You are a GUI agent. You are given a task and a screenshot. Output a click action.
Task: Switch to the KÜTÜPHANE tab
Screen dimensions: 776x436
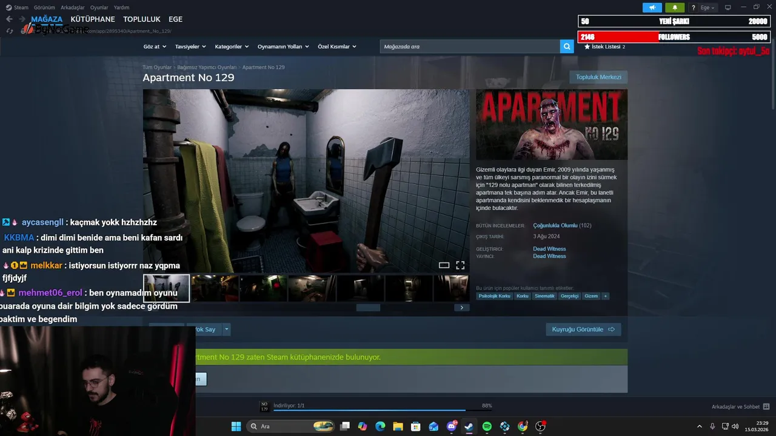click(x=93, y=19)
